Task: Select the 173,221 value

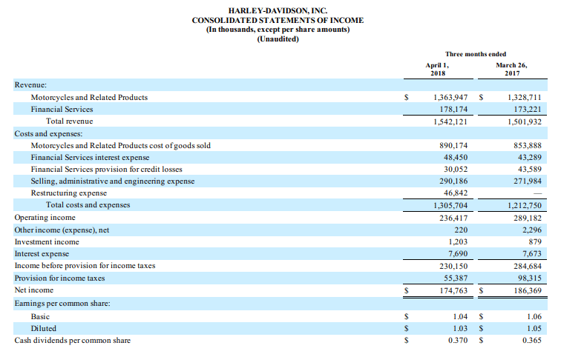Action: [x=528, y=109]
